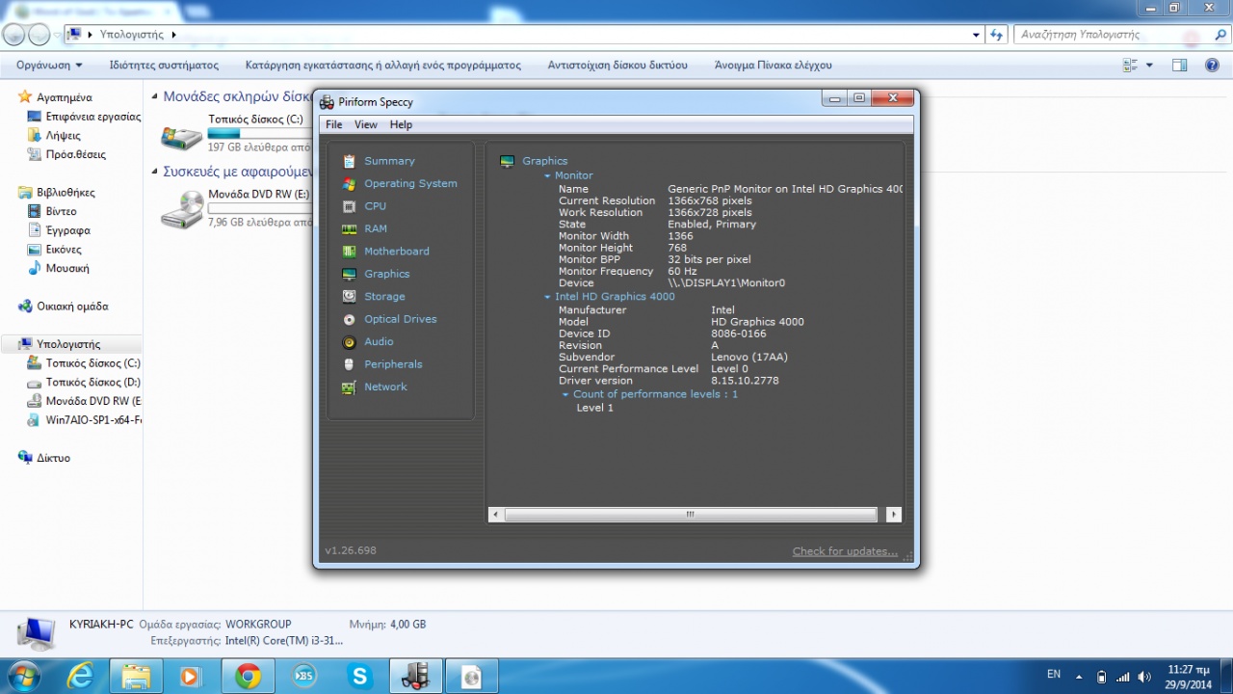Image resolution: width=1233 pixels, height=694 pixels.
Task: Select the Operating System icon in Speccy
Action: (349, 183)
